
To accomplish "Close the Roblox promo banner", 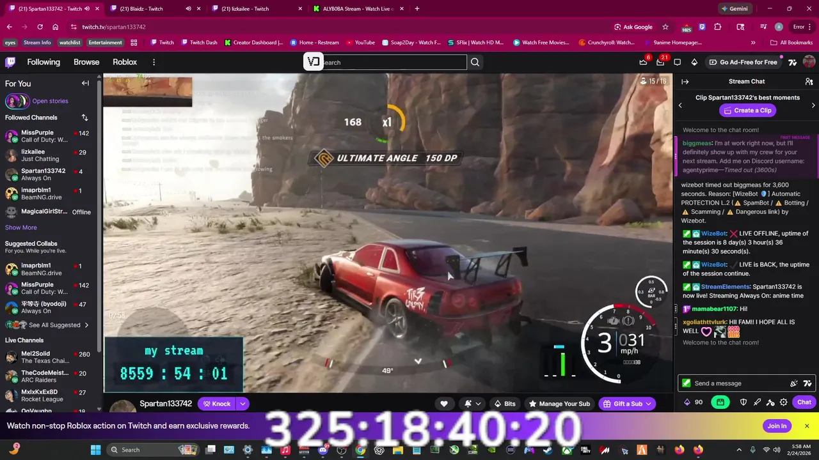I will click(807, 426).
